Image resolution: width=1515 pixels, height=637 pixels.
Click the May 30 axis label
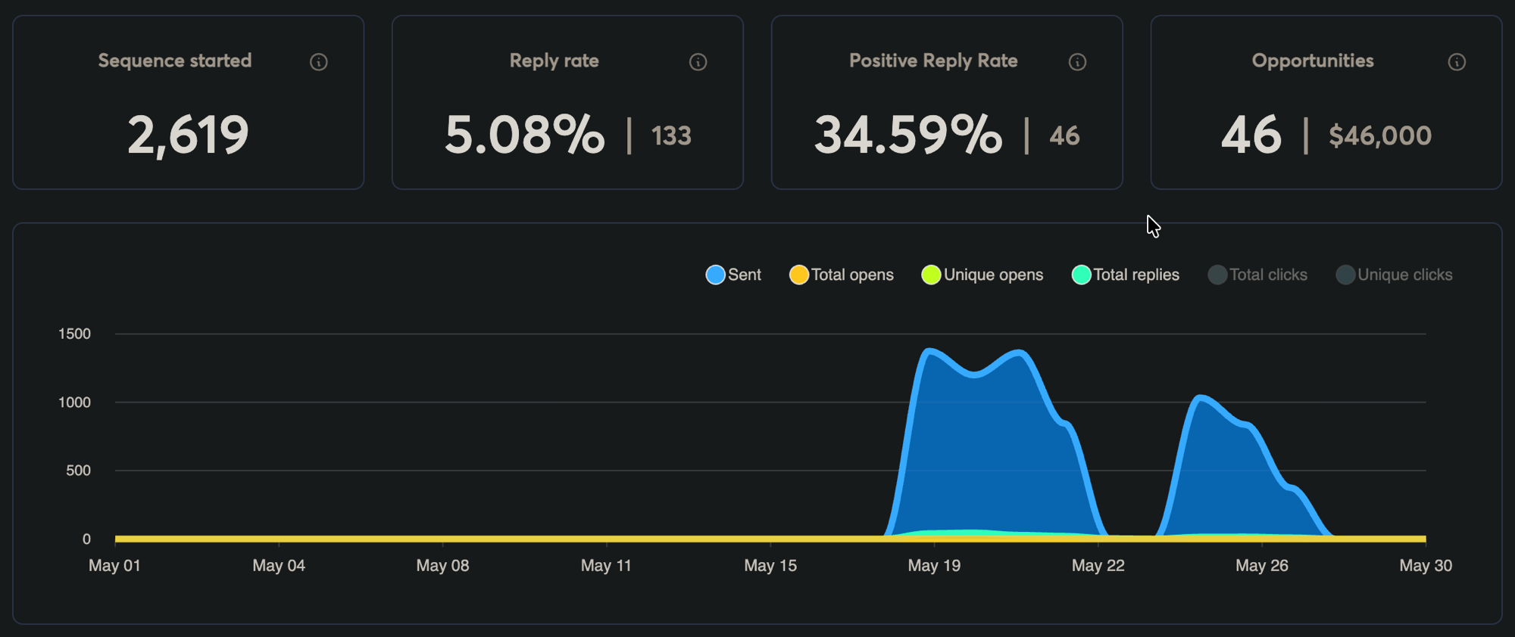click(x=1426, y=566)
